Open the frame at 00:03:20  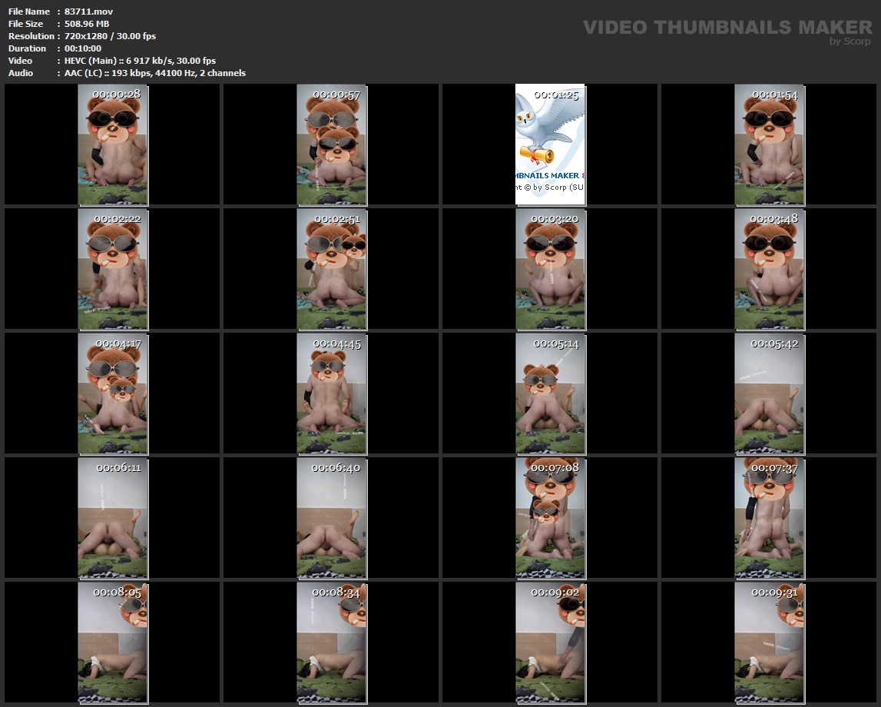tap(550, 269)
